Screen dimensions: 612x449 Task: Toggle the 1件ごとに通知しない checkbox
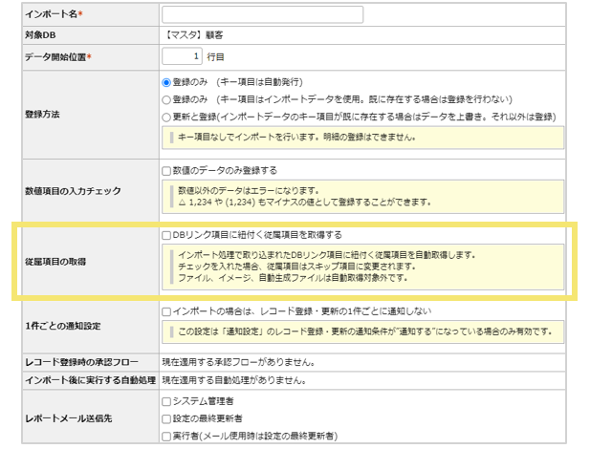click(166, 311)
